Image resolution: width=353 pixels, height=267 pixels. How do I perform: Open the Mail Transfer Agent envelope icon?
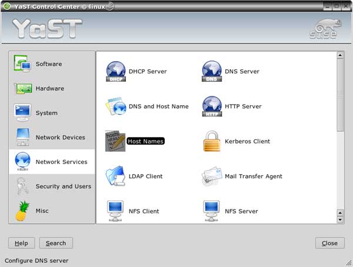(212, 176)
